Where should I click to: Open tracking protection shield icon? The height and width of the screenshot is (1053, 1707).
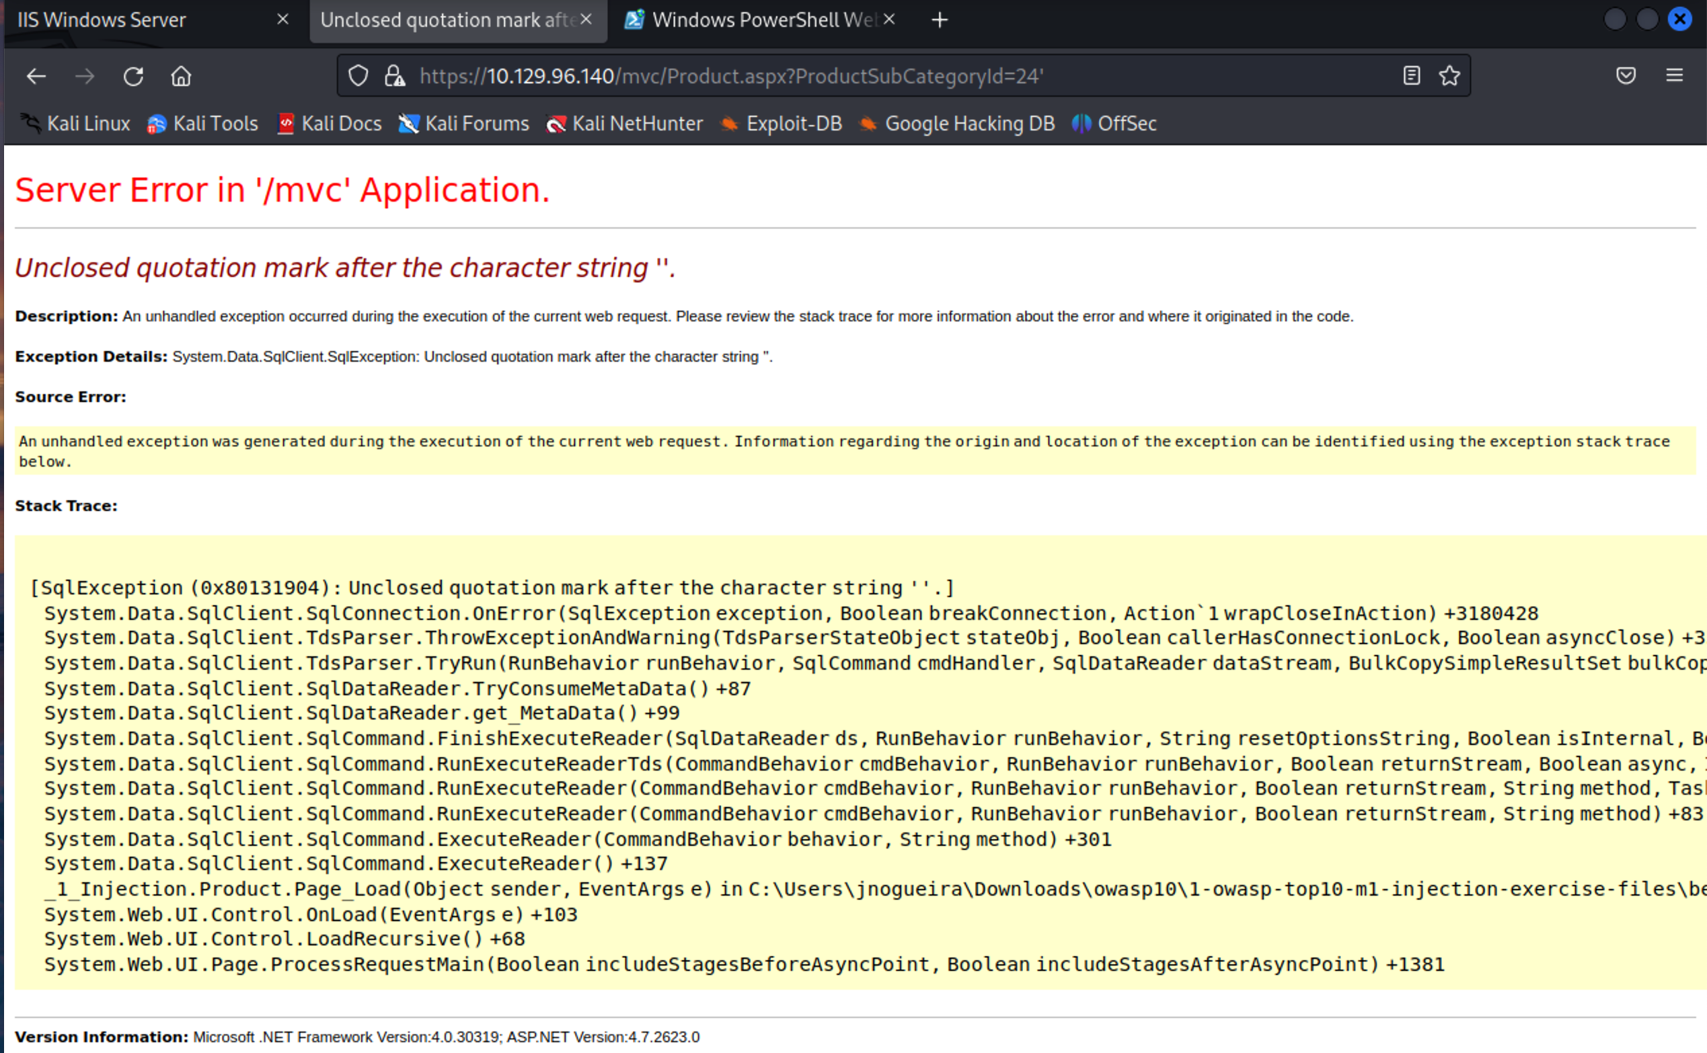(358, 76)
